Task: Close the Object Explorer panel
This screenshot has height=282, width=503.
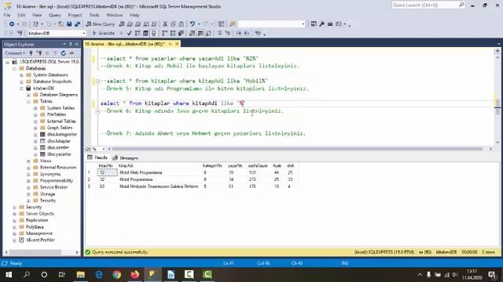Action: tap(77, 44)
